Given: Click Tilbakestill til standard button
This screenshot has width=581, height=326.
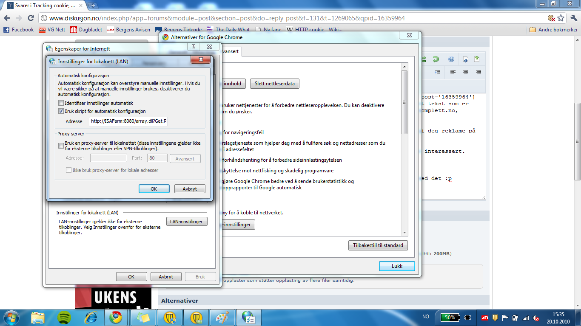Looking at the screenshot, I should click(378, 245).
